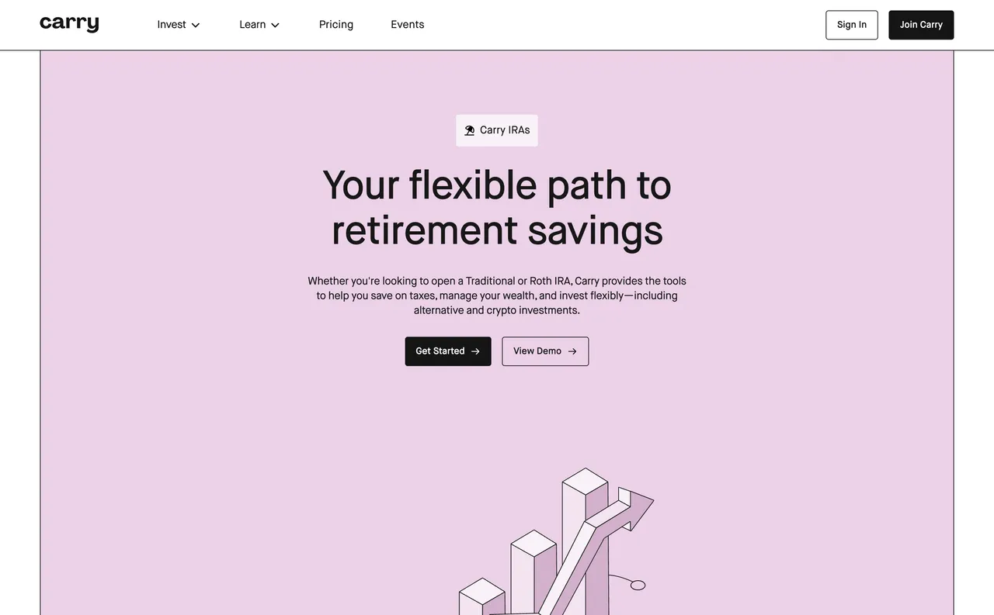Open the Pricing page from the navigation
994x615 pixels.
pos(335,24)
